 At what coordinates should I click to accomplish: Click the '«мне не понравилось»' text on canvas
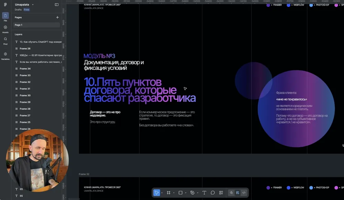[291, 99]
